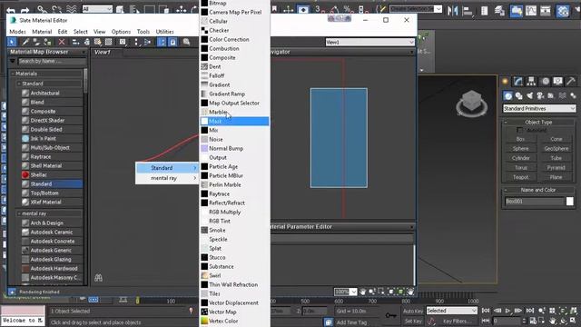Select the Shapes category icon

pos(518,96)
